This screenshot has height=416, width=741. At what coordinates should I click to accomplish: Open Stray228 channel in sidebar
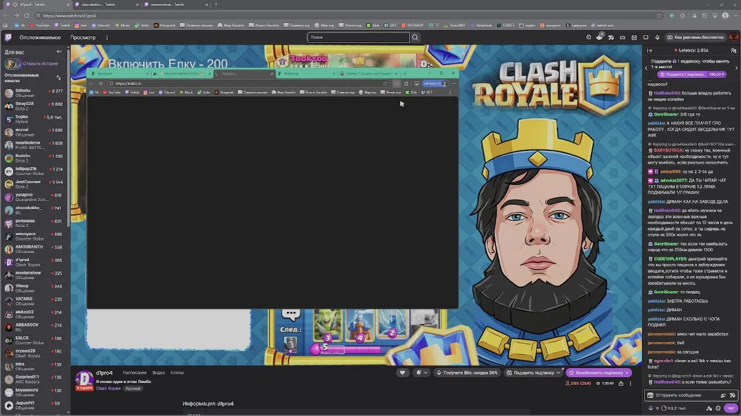click(x=34, y=106)
